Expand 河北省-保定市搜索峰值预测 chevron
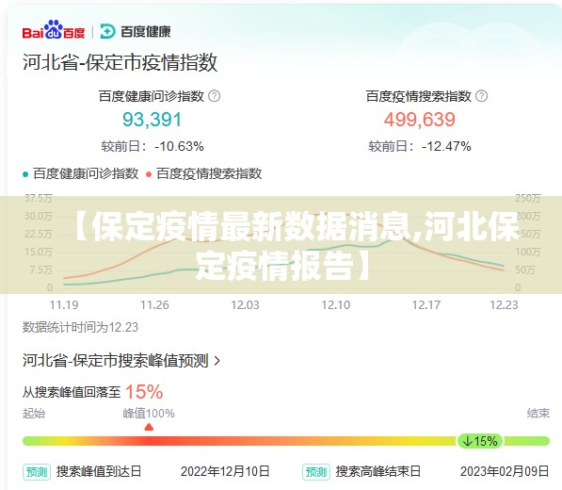The width and height of the screenshot is (562, 490). click(217, 361)
